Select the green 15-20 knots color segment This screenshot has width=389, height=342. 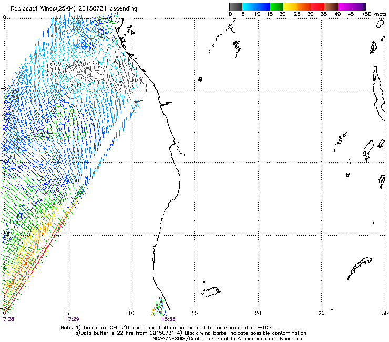tap(277, 6)
